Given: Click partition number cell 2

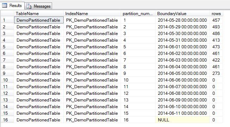Looking at the screenshot, I should [x=138, y=27].
